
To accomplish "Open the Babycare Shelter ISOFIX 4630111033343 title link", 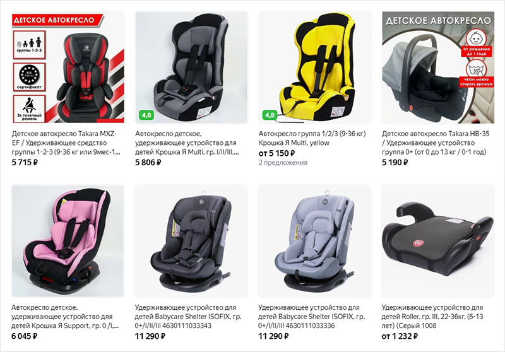I will click(x=188, y=316).
